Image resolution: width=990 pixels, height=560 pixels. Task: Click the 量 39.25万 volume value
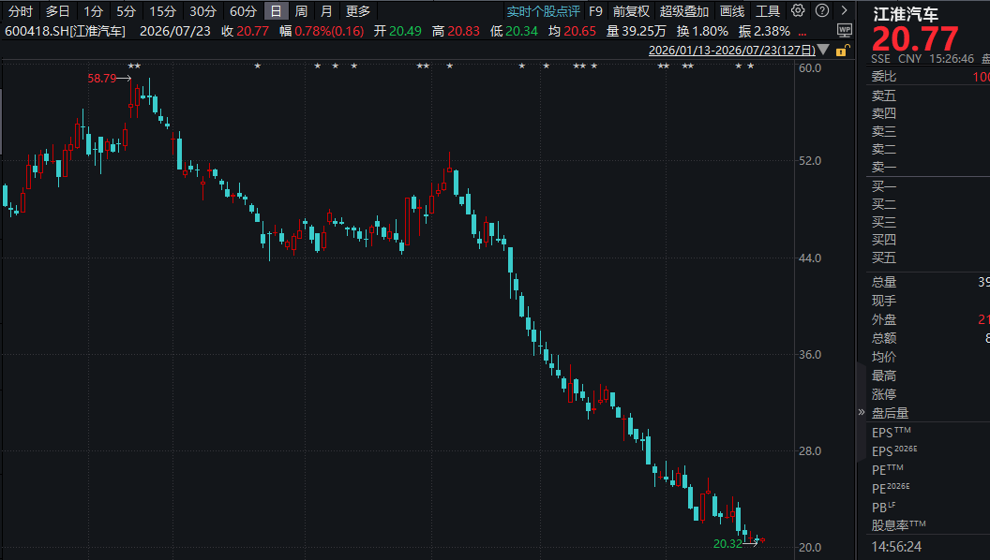(636, 31)
